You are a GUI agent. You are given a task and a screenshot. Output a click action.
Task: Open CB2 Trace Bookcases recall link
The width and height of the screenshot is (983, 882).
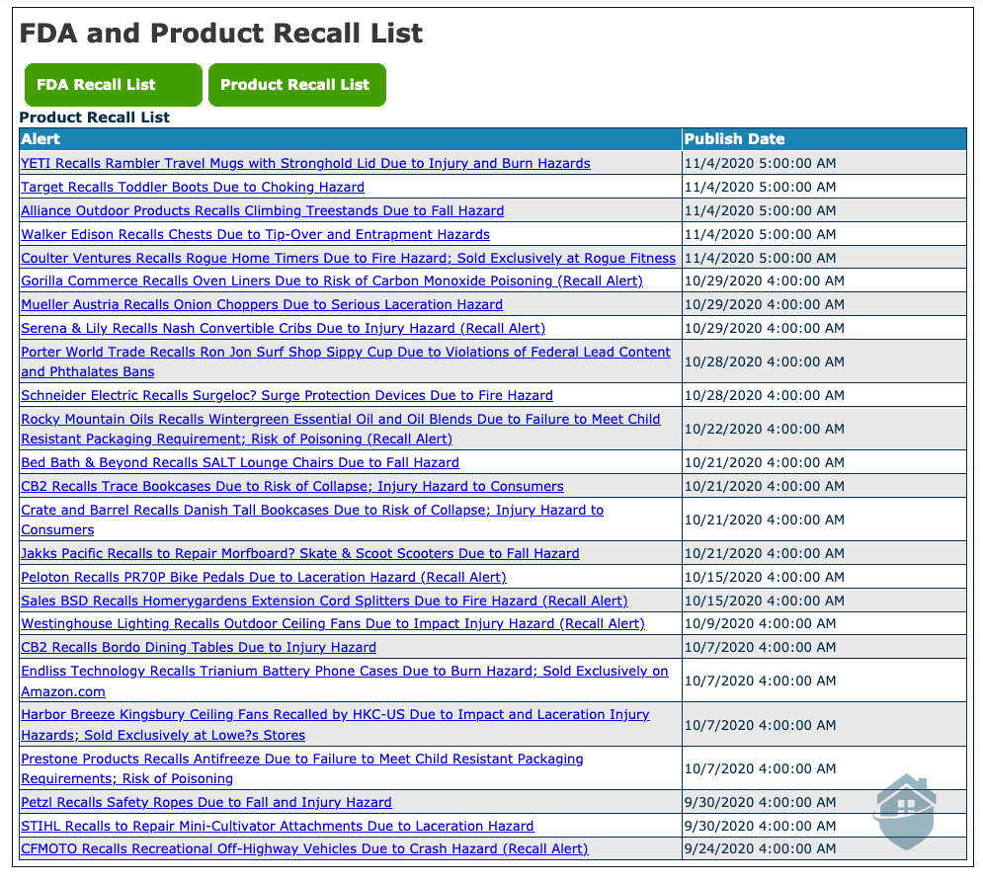click(292, 487)
